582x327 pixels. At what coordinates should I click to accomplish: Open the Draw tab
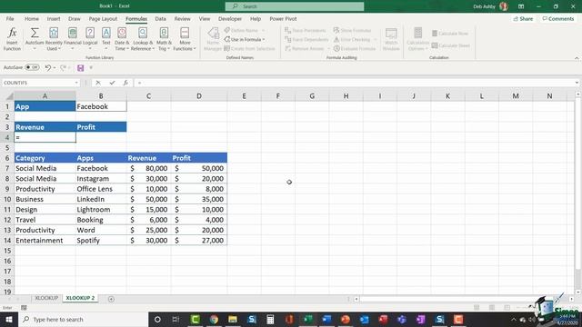click(x=75, y=18)
